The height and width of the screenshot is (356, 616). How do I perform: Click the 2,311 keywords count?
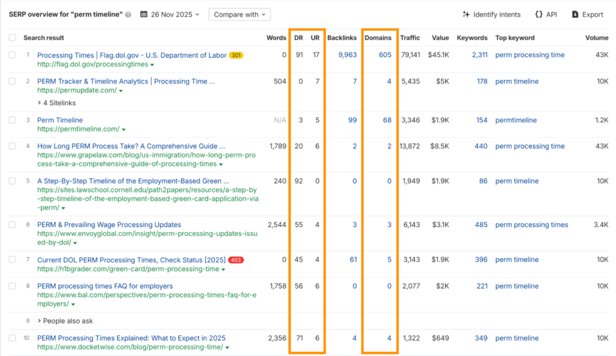point(479,55)
